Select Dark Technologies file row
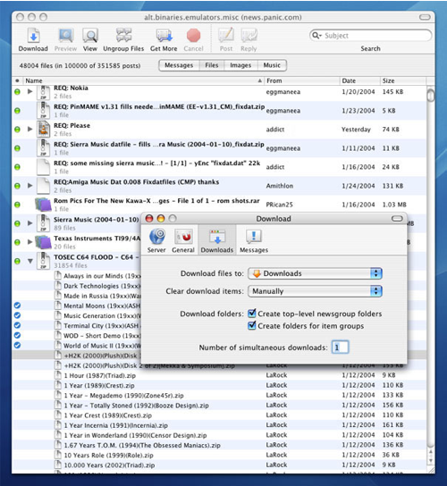 (77, 286)
